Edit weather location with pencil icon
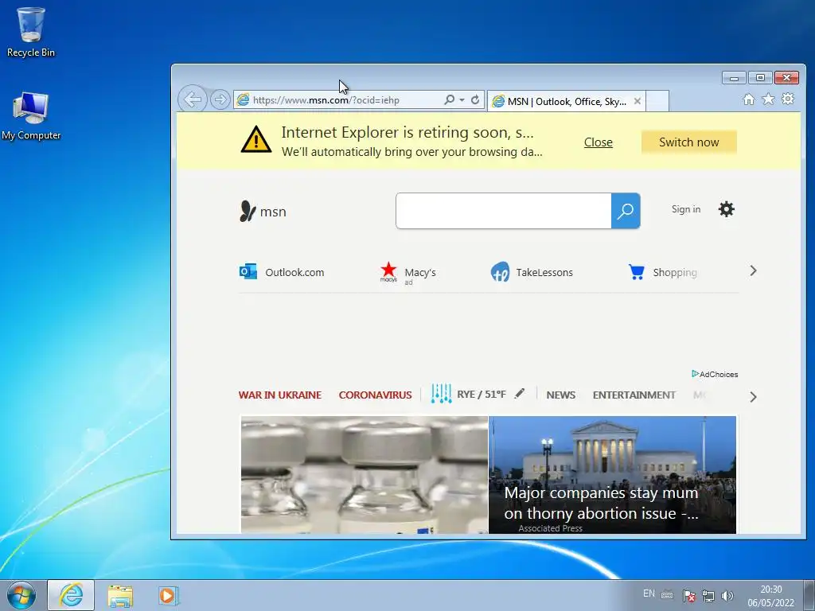 519,393
